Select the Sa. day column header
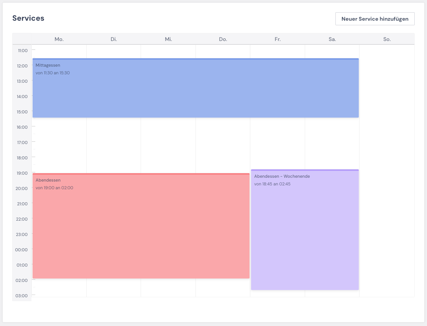The width and height of the screenshot is (427, 326). [332, 39]
